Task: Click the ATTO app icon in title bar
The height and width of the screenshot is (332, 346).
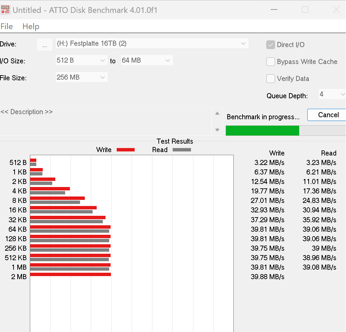Action: pos(5,10)
